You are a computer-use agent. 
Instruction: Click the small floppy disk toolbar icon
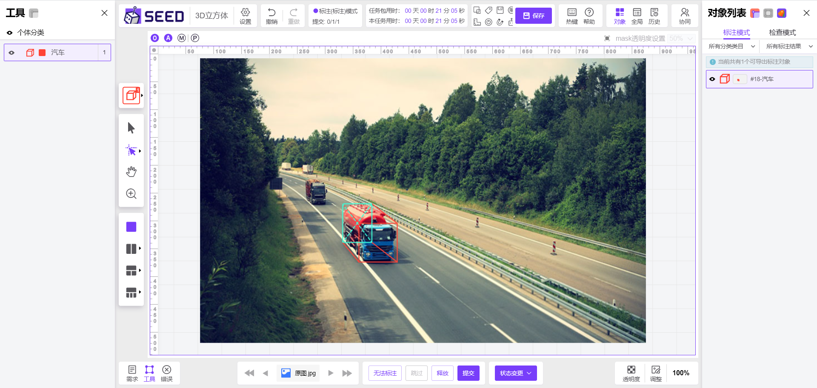[x=500, y=10]
